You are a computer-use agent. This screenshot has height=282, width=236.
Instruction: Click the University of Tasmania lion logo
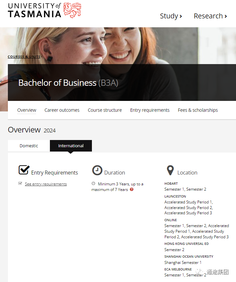pos(73,10)
